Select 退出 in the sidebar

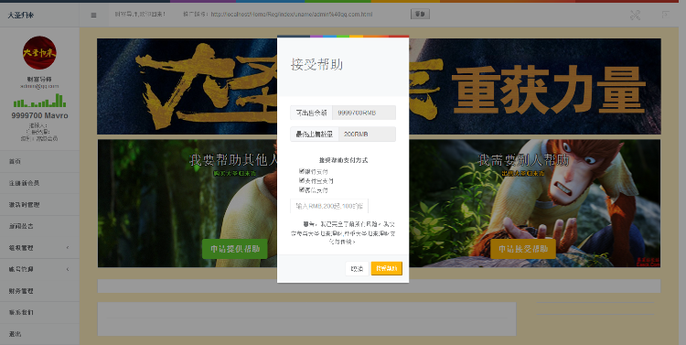[39, 334]
